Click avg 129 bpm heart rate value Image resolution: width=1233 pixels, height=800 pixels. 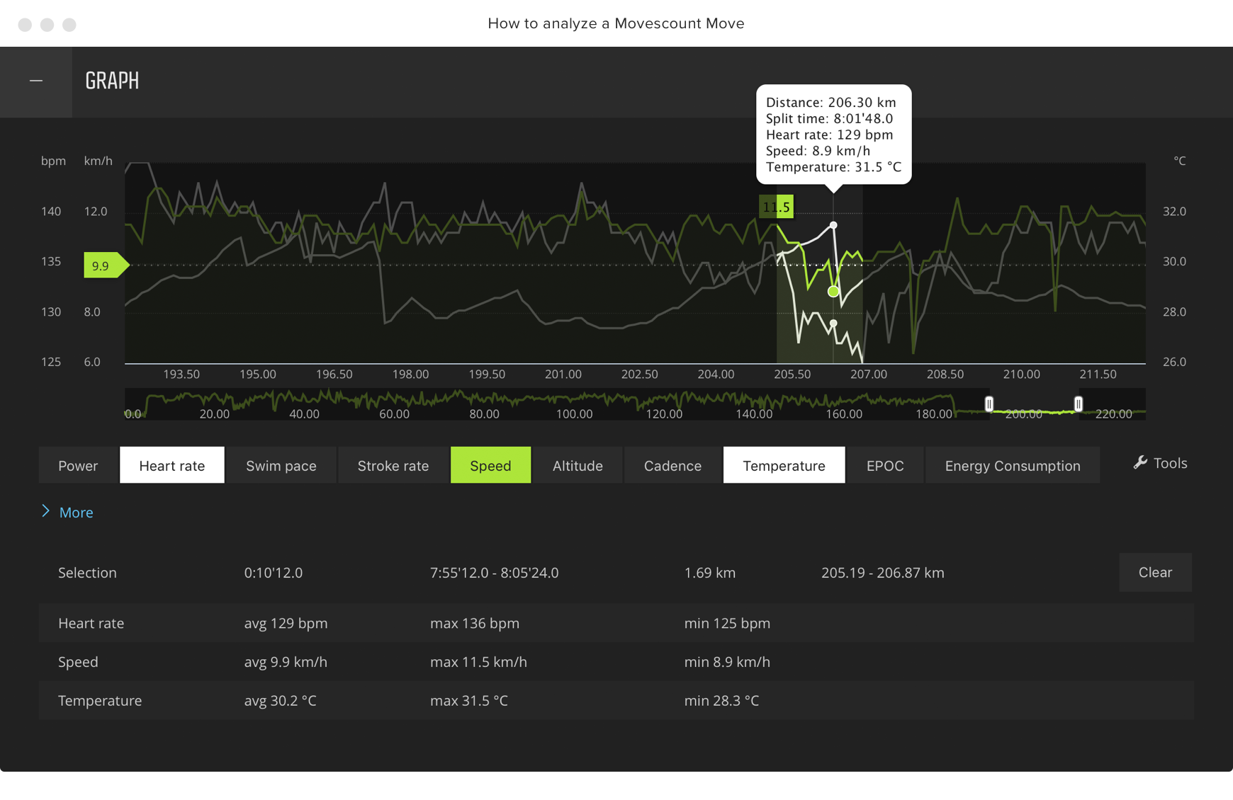coord(286,624)
